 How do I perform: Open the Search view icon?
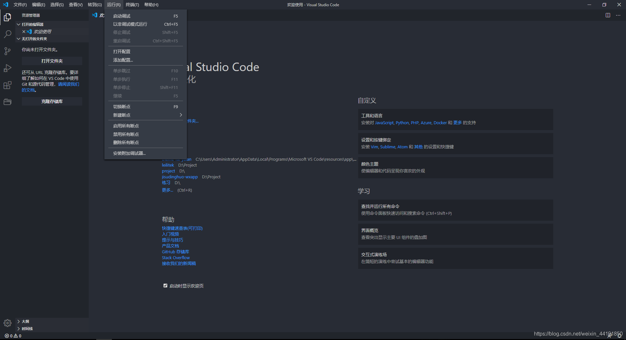(x=7, y=34)
